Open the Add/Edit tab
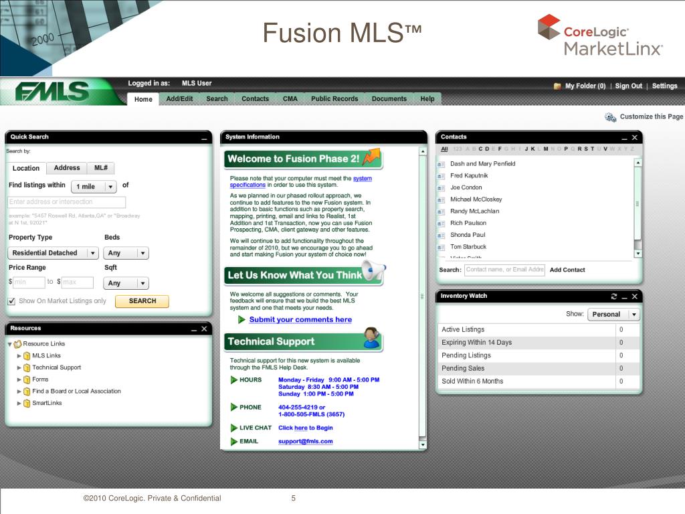The image size is (685, 514). (x=179, y=99)
